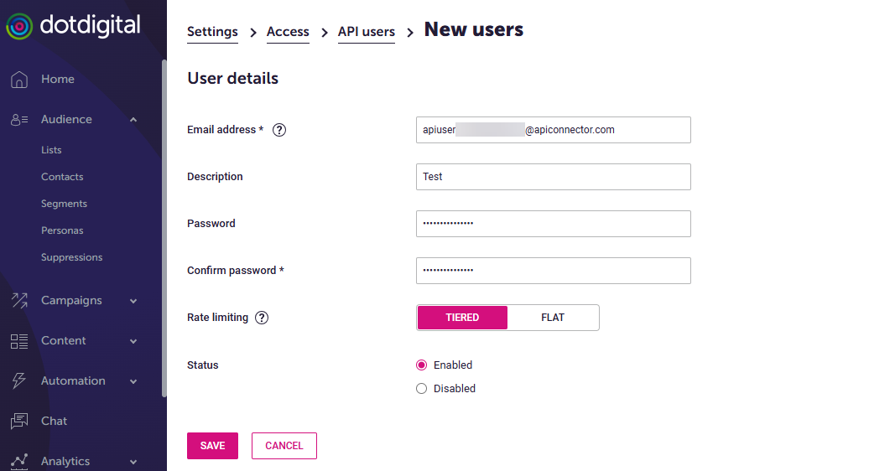The width and height of the screenshot is (895, 471).
Task: Click the dotdigital logo icon
Action: 19,26
